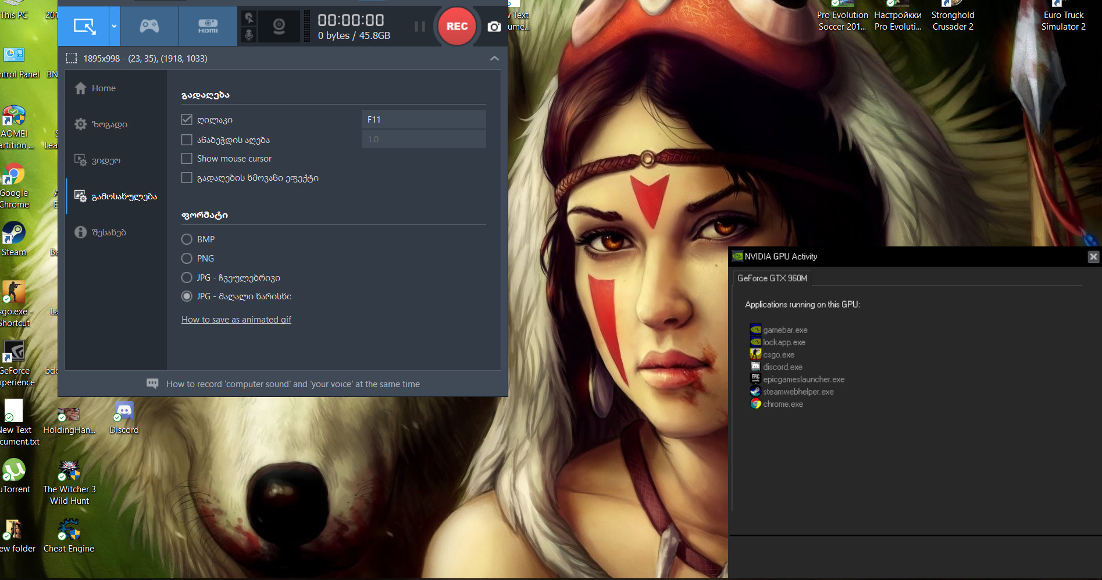1102x580 pixels.
Task: Click the 1.0 interval input field
Action: (x=423, y=139)
